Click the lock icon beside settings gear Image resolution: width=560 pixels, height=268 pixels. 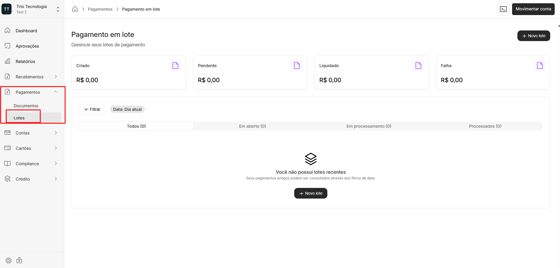[x=19, y=260]
